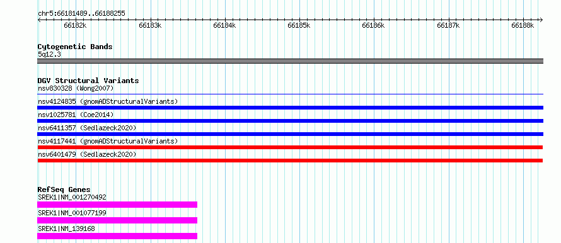This screenshot has width=561, height=243.
Task: Click the magenta bar under SREK1|NM_001077199
Action: point(117,220)
